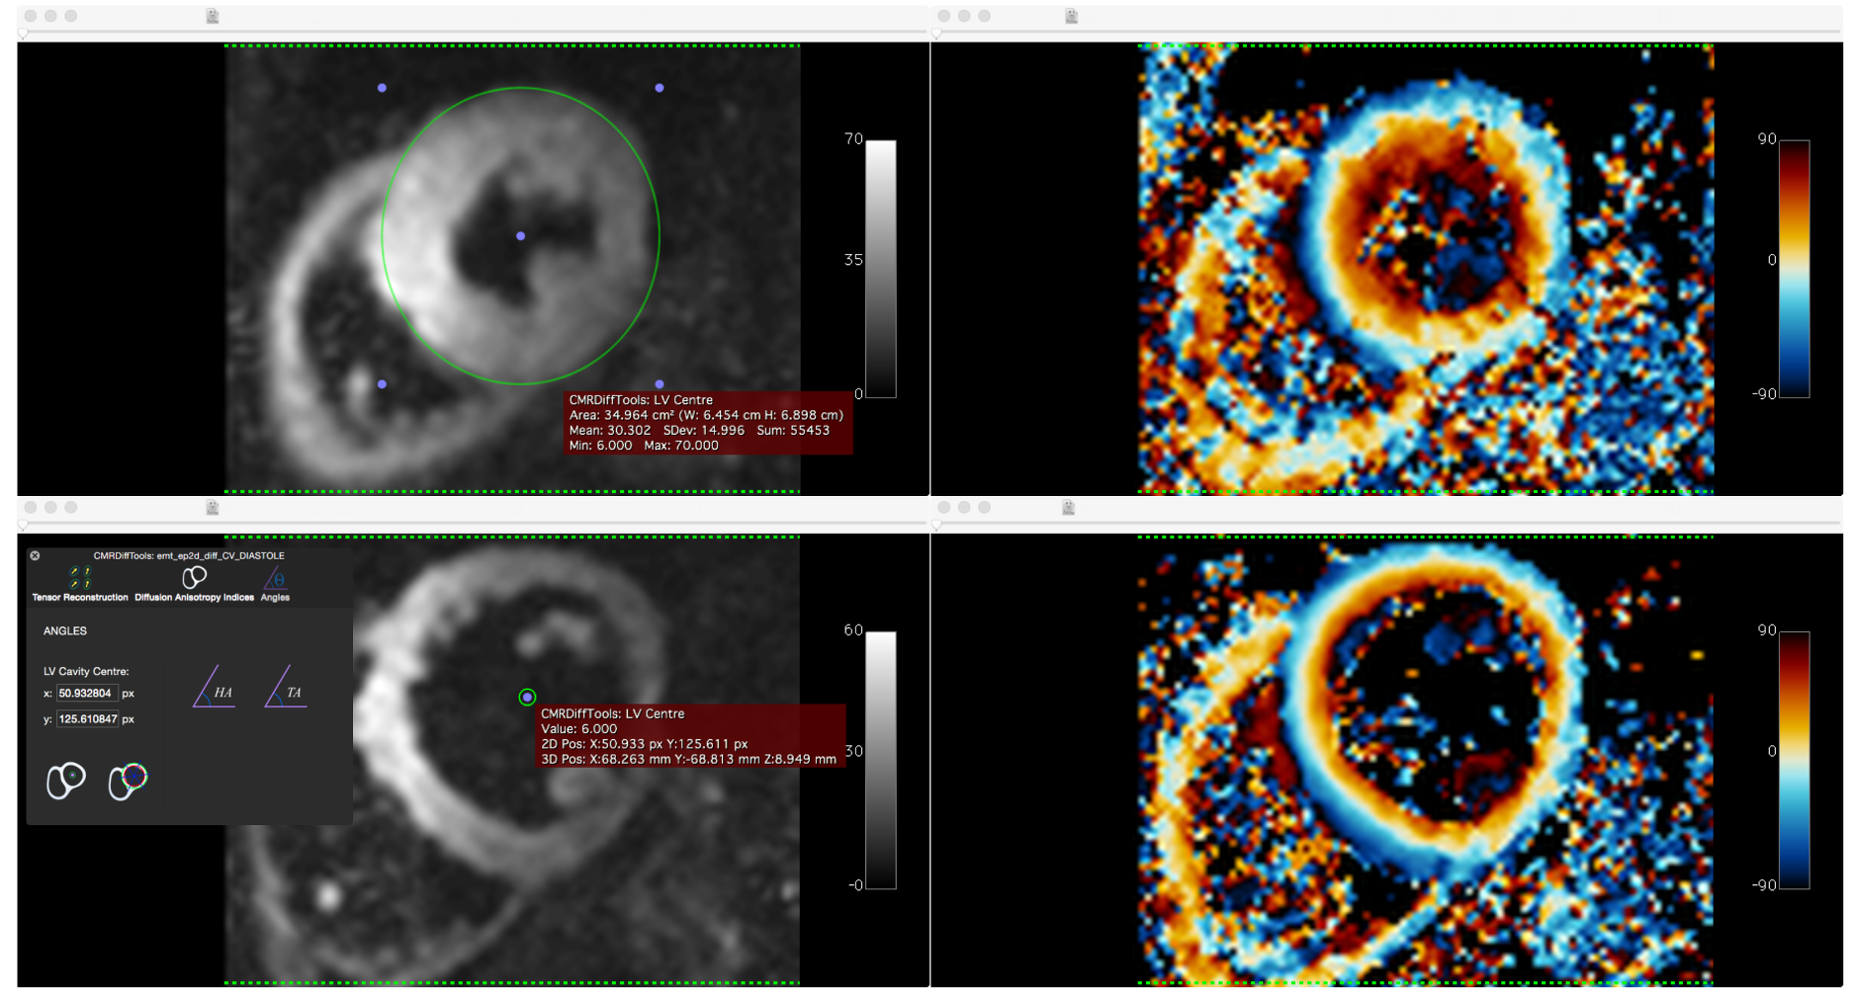This screenshot has height=997, width=1854.
Task: Click the Tensor Reconstruction tab label text
Action: point(80,598)
